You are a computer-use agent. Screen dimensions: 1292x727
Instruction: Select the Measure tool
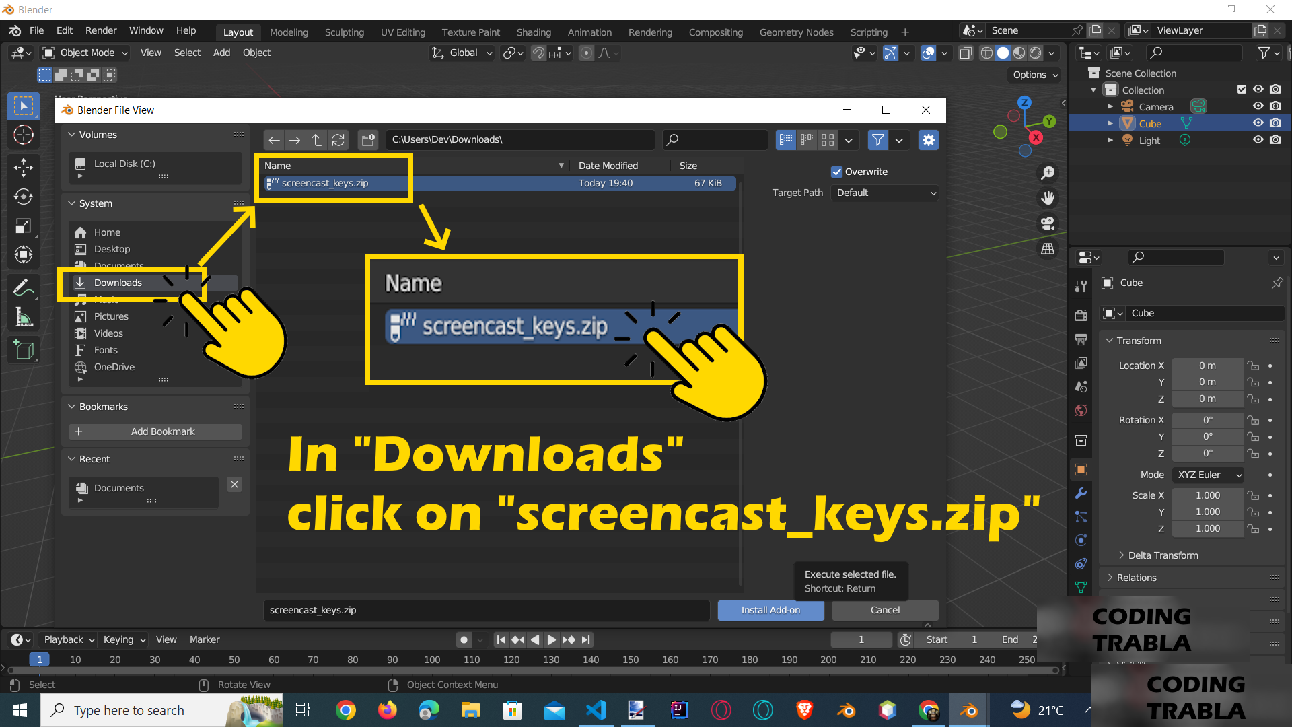tap(24, 317)
